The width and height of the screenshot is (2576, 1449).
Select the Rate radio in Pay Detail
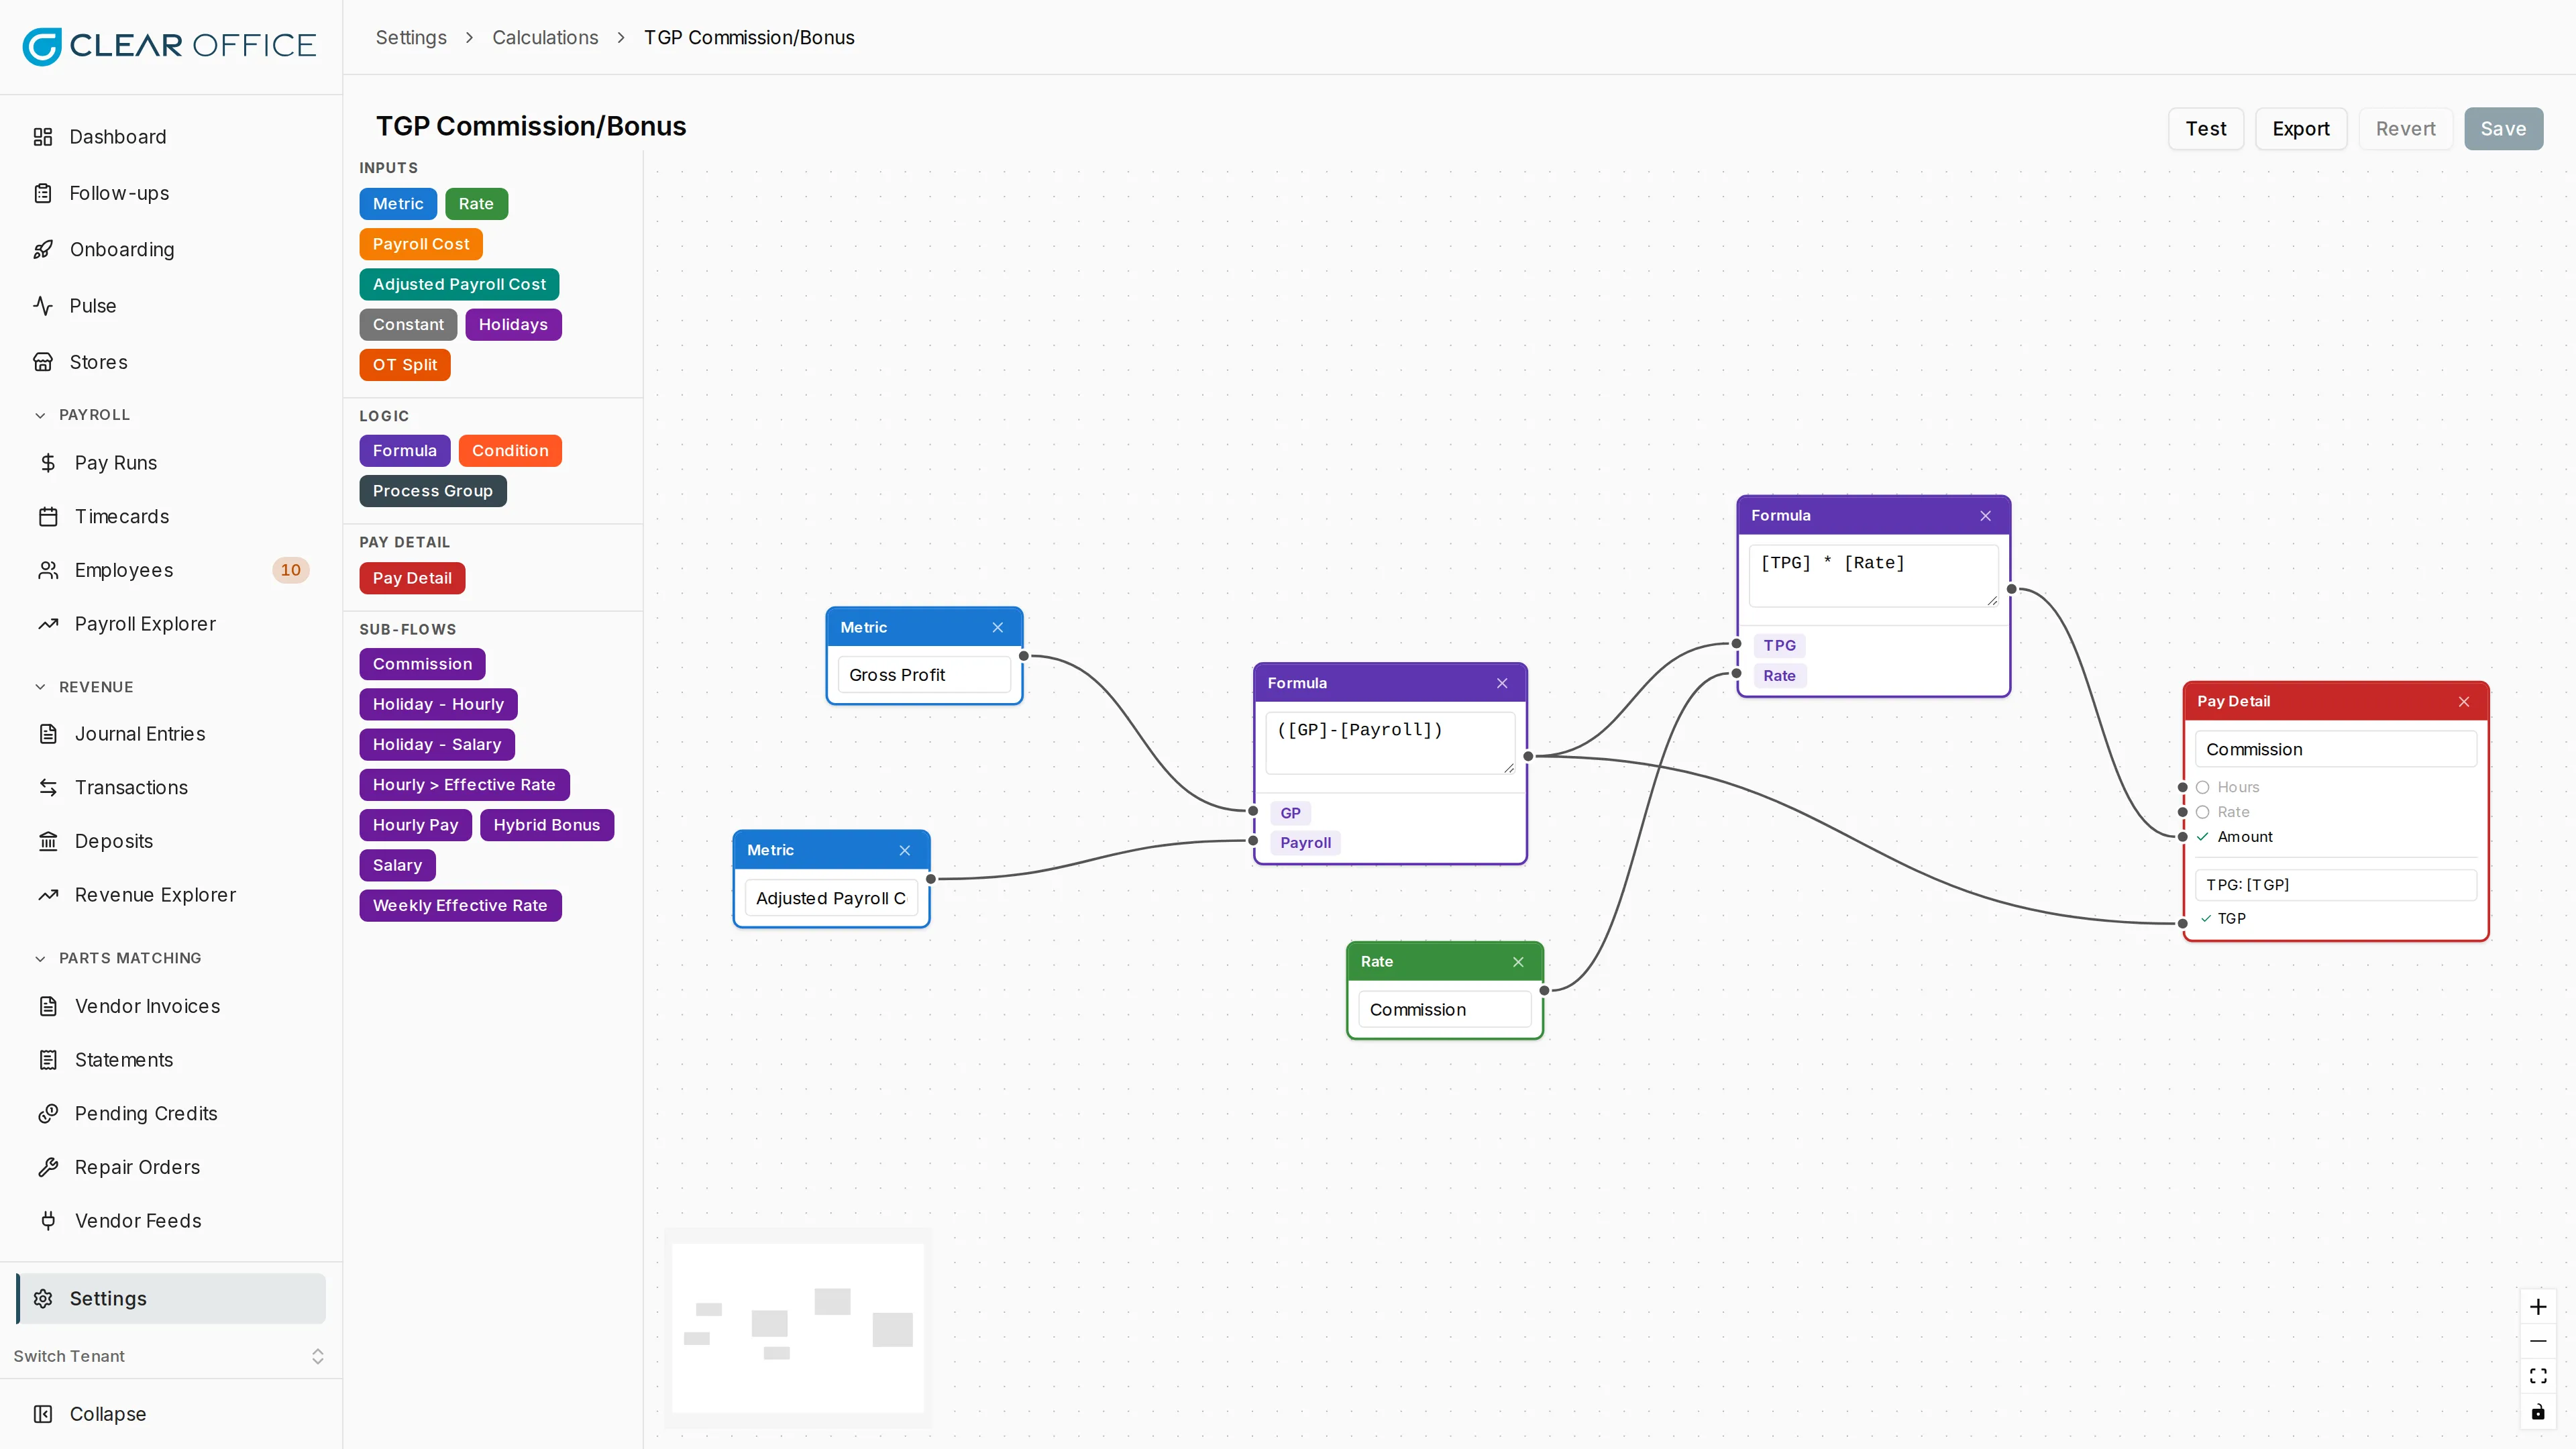pos(2202,812)
